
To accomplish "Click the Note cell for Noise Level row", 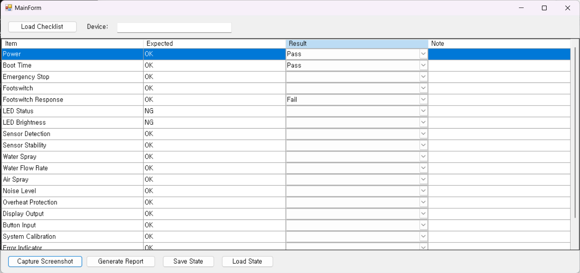I will point(499,191).
